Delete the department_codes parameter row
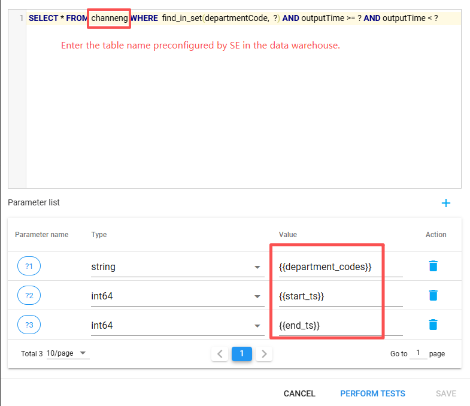Image resolution: width=470 pixels, height=406 pixels. [x=433, y=266]
